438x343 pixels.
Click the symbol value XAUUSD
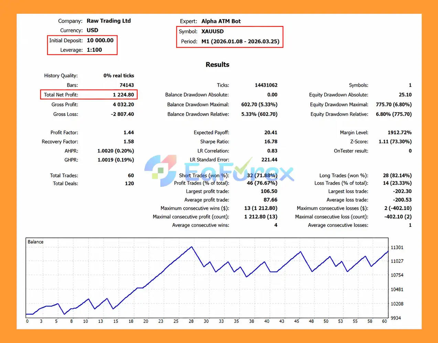tap(212, 31)
